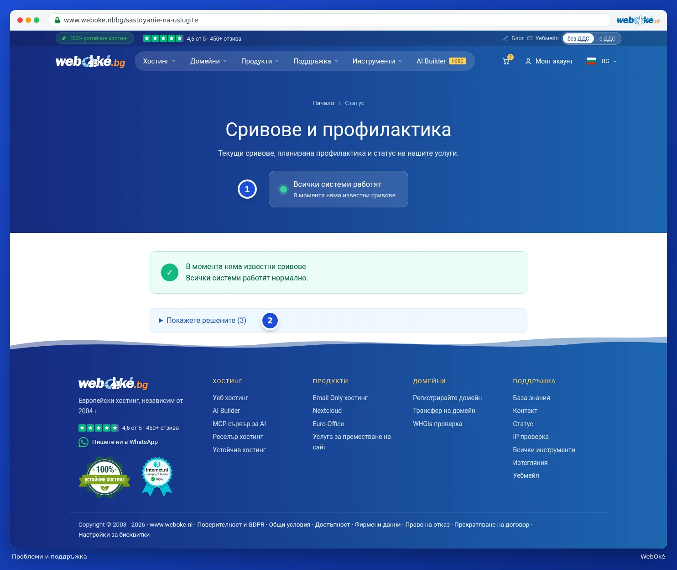The image size is (677, 570).
Task: Switch prices to без ДДС
Action: click(x=578, y=38)
